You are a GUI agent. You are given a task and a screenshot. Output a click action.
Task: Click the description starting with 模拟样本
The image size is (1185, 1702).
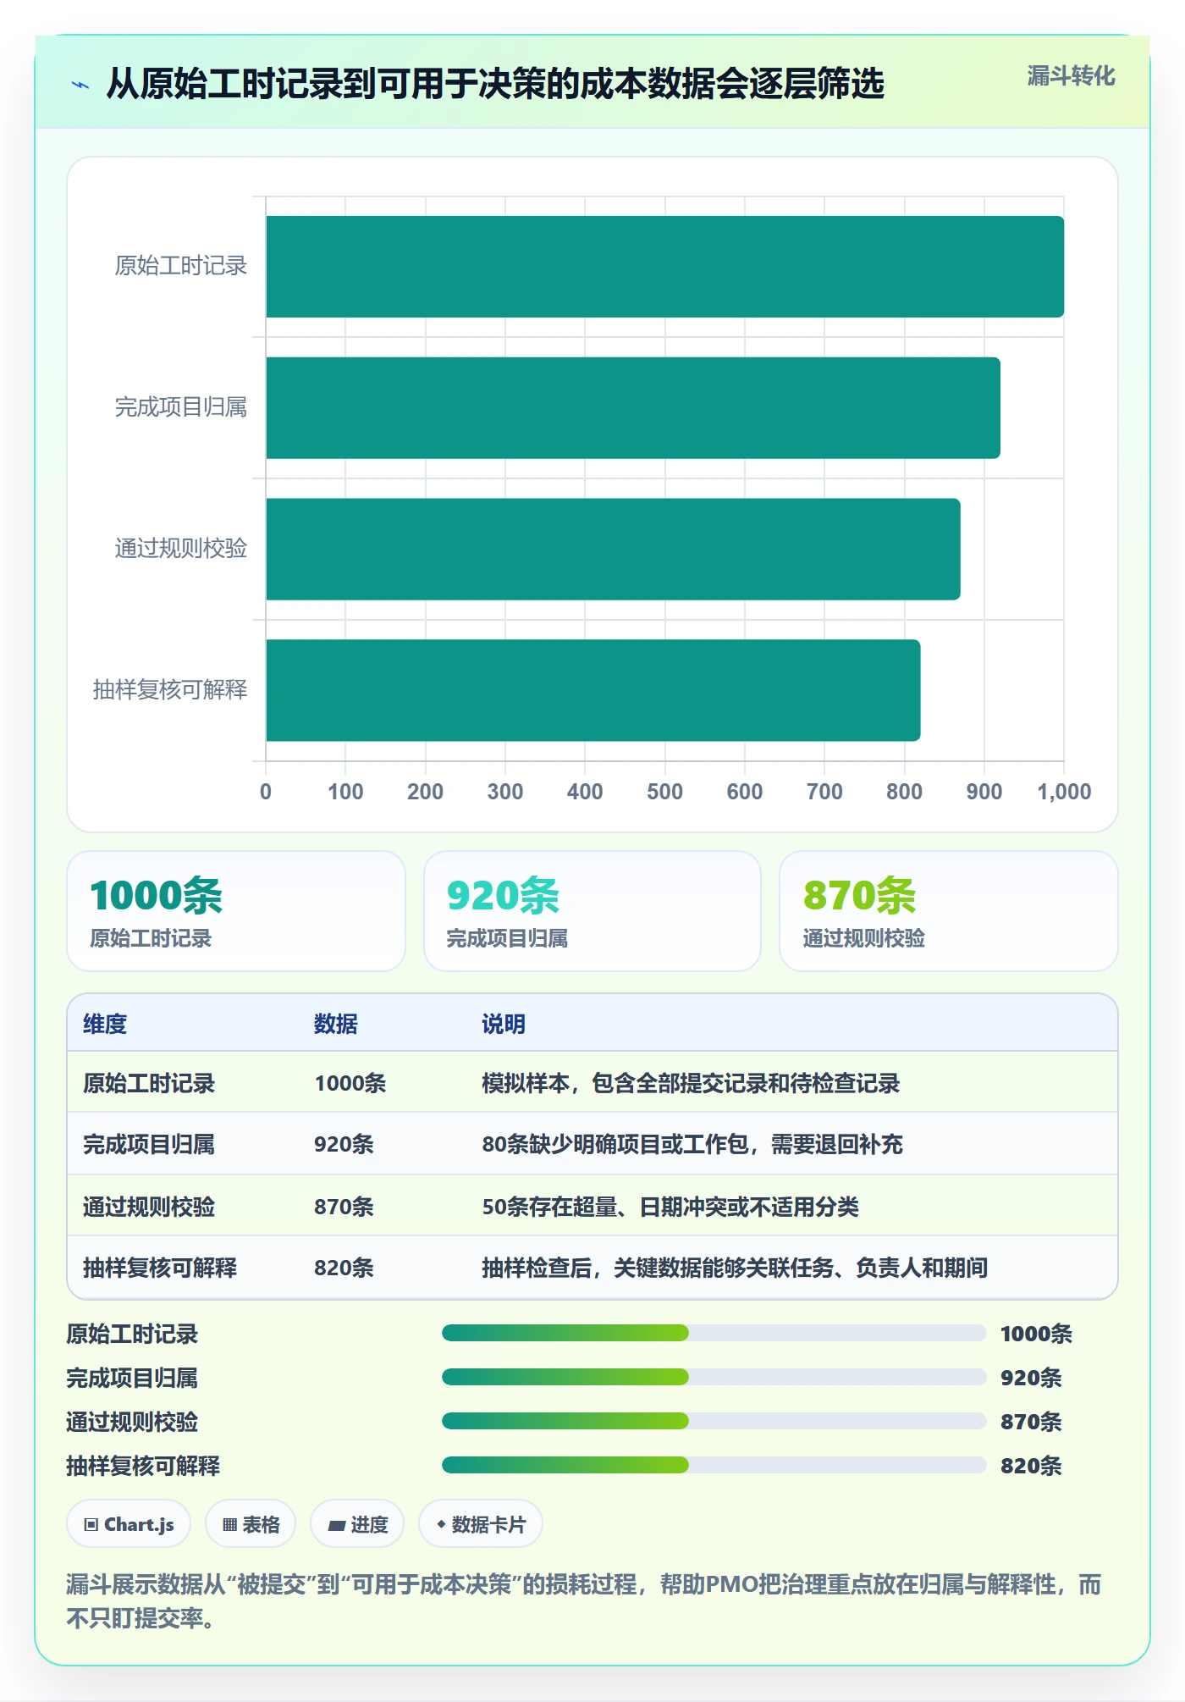click(x=691, y=1083)
